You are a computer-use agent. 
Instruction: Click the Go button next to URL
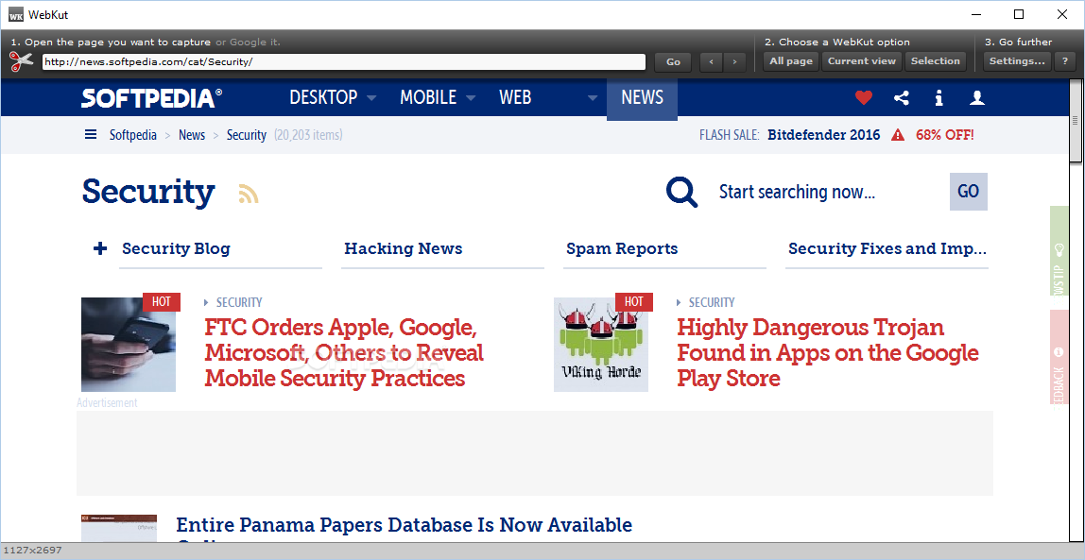[x=673, y=61]
